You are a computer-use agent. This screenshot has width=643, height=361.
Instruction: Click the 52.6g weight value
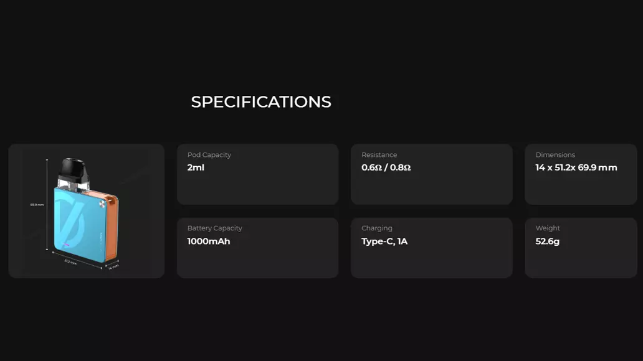coord(548,241)
